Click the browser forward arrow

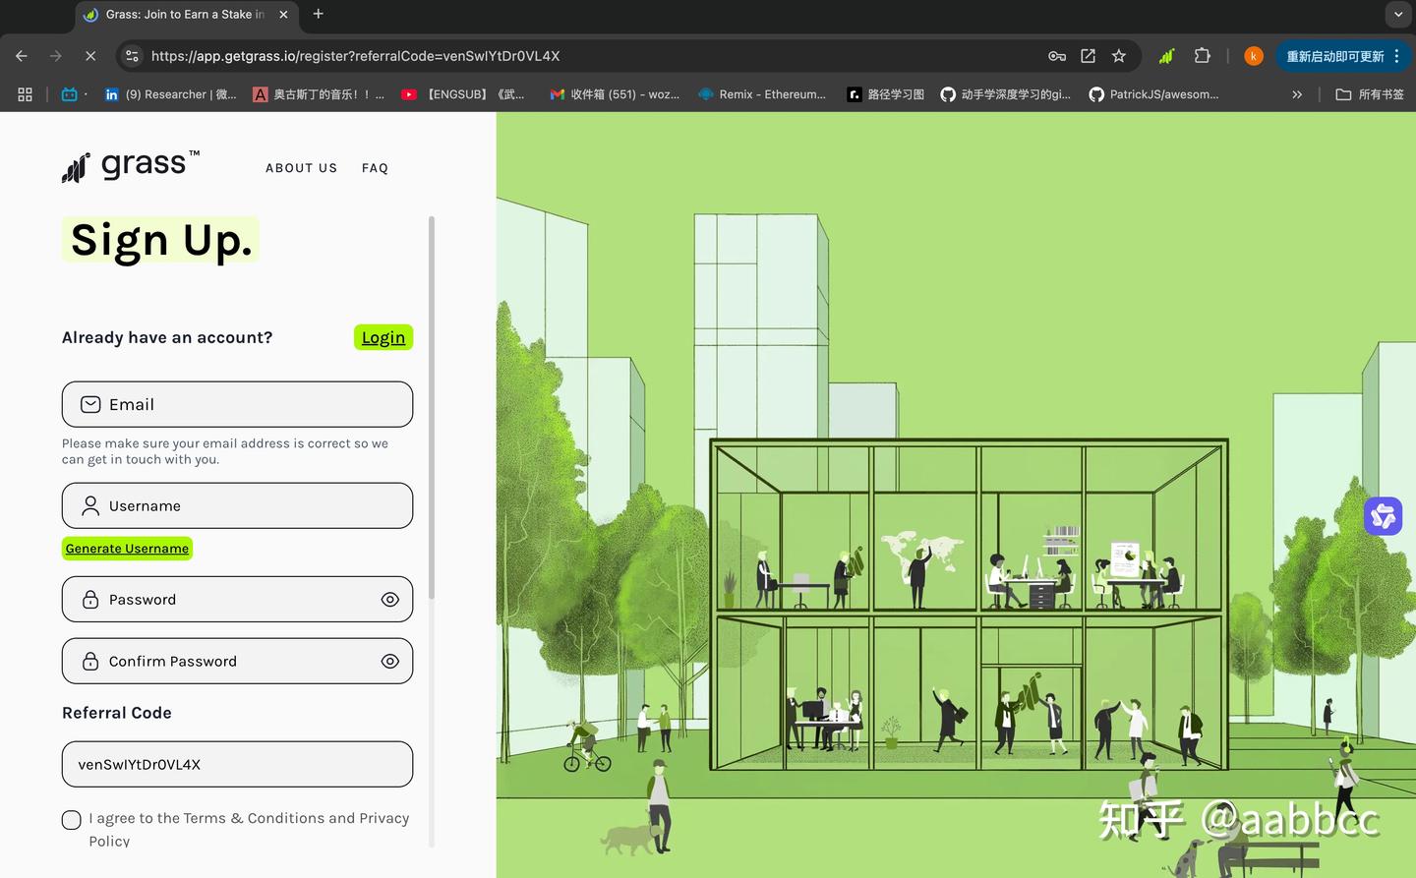coord(56,56)
